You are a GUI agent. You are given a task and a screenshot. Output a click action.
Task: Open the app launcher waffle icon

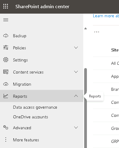[5, 6]
